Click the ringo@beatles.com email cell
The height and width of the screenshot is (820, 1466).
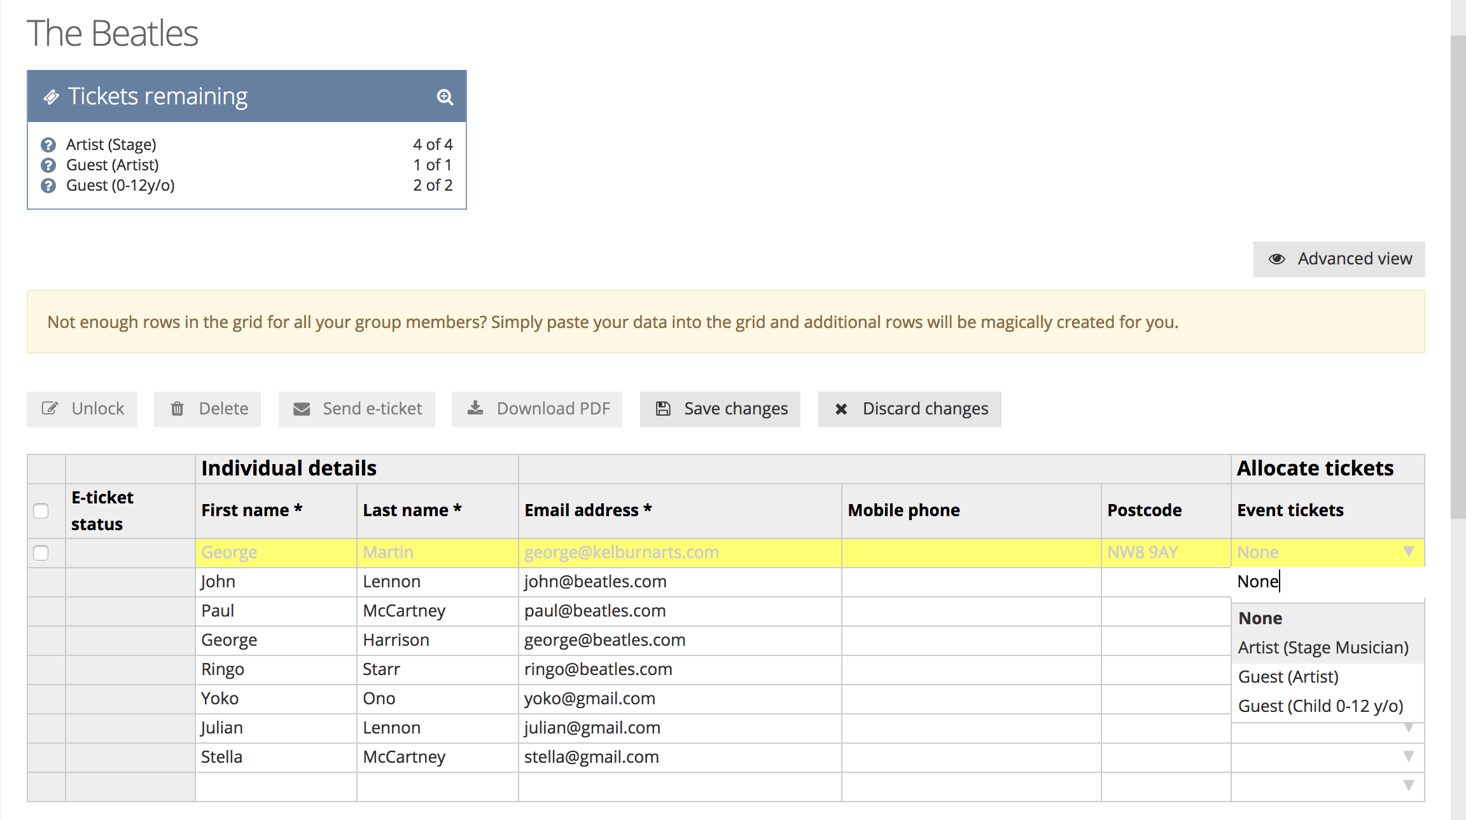[x=680, y=669]
